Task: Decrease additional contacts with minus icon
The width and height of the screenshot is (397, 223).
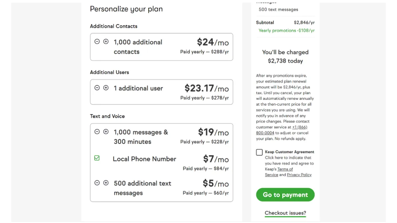Action: [97, 42]
